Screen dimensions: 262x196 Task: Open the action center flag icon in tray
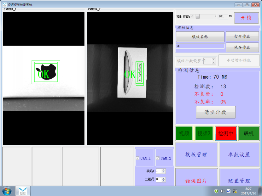[216, 191]
